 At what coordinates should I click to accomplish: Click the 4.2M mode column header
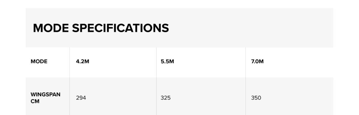tap(82, 62)
